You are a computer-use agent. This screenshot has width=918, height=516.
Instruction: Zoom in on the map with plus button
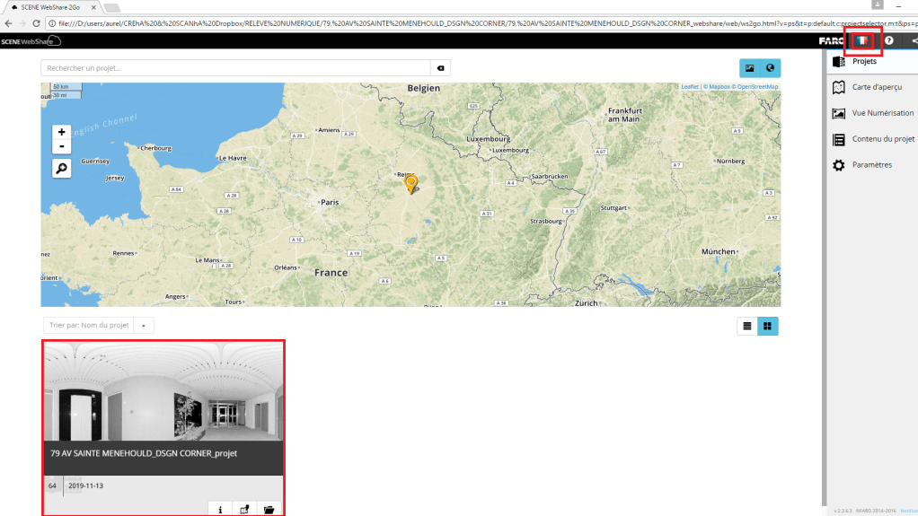coord(61,132)
